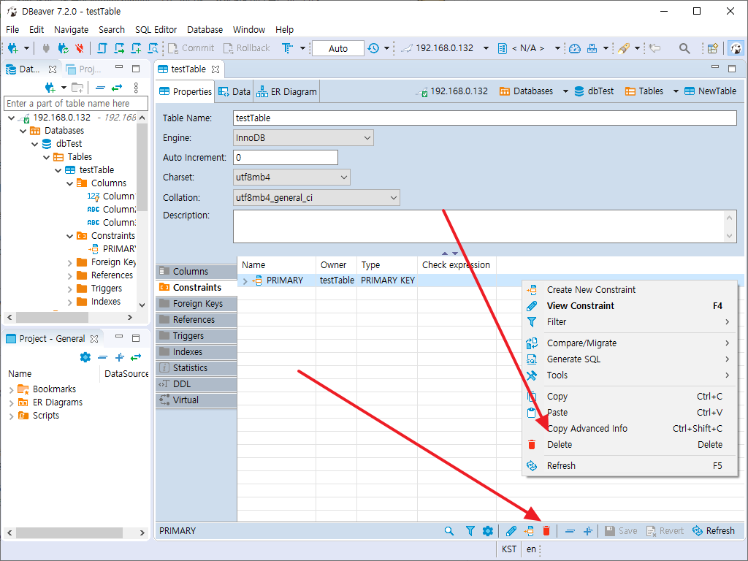The image size is (748, 561).
Task: Expand the Bookmarks project folder
Action: tap(12, 390)
